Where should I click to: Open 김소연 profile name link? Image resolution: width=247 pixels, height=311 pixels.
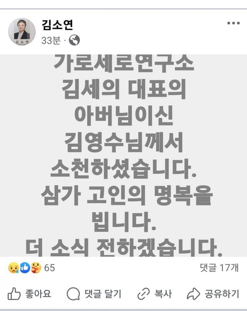click(58, 25)
